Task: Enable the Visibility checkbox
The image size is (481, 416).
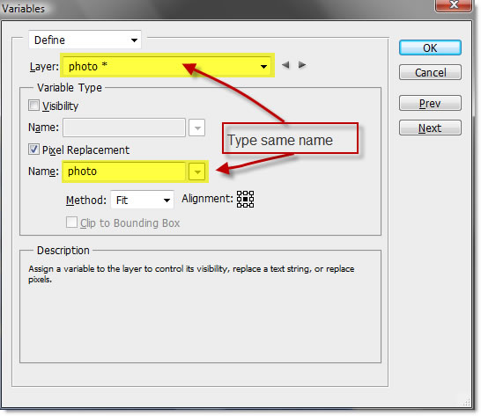Action: pos(33,106)
